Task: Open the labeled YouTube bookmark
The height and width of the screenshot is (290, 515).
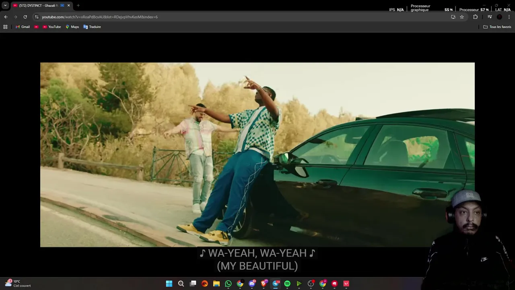Action: click(52, 27)
